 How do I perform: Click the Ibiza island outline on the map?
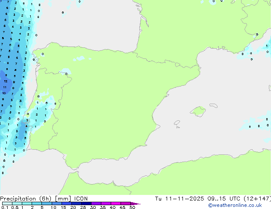(177, 123)
